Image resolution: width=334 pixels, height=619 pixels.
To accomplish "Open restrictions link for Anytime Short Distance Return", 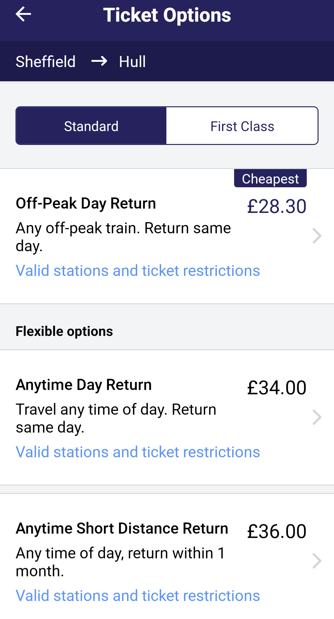I will point(138,596).
